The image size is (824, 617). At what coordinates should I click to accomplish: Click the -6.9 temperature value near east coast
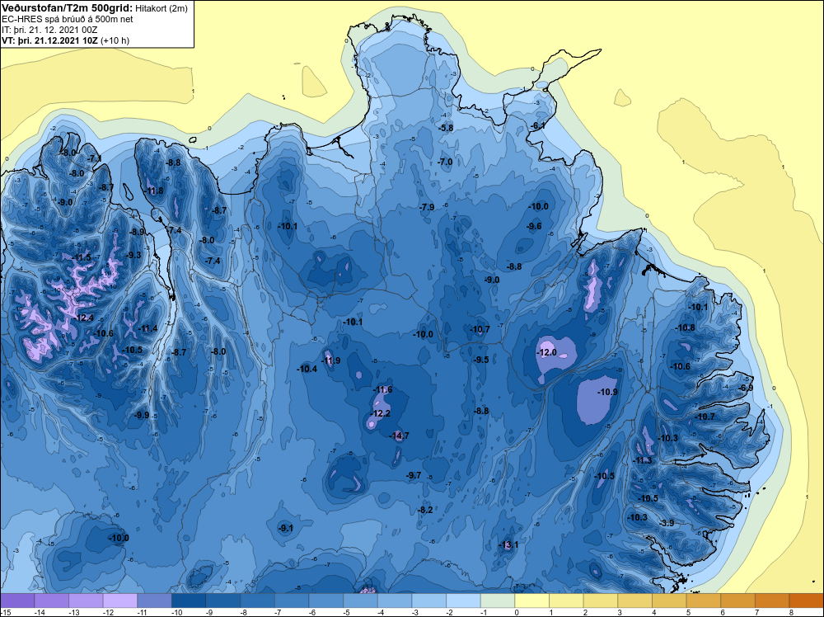pos(747,388)
